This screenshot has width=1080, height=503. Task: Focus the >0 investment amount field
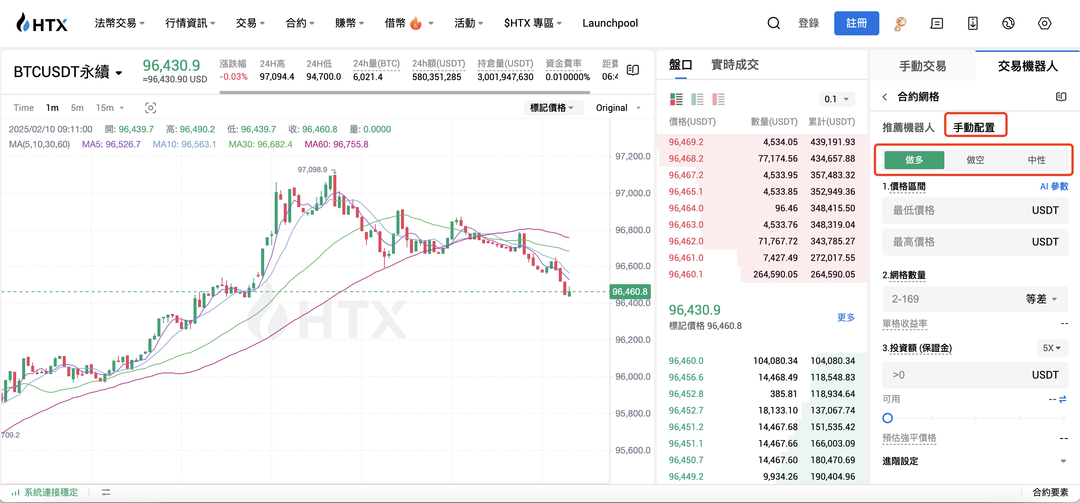[975, 375]
